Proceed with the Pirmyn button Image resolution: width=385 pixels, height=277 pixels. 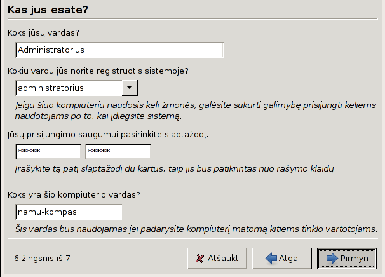point(347,259)
